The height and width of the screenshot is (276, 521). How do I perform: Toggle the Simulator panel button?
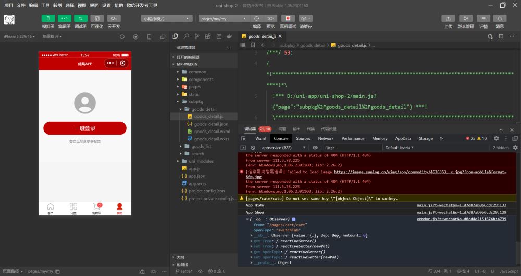pyautogui.click(x=48, y=19)
